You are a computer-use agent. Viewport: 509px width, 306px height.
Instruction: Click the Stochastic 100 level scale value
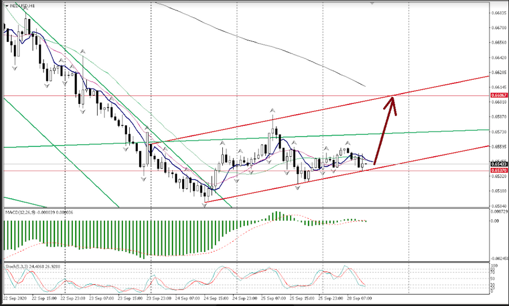pos(493,266)
